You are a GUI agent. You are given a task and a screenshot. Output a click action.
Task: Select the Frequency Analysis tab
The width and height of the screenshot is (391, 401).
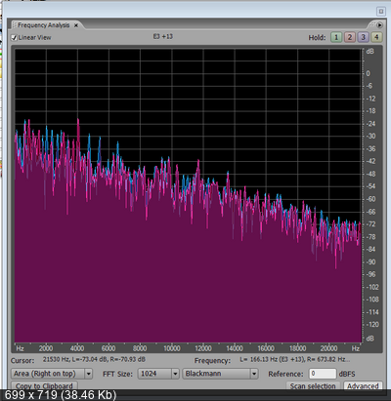click(43, 25)
